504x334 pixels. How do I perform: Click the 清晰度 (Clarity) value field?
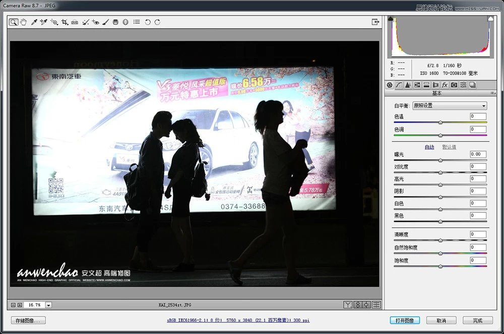coord(478,234)
